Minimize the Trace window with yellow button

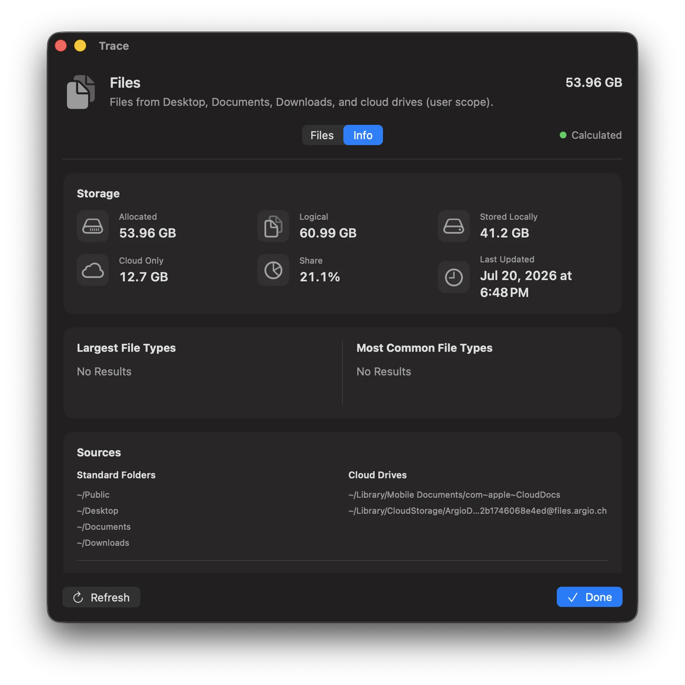coord(80,46)
